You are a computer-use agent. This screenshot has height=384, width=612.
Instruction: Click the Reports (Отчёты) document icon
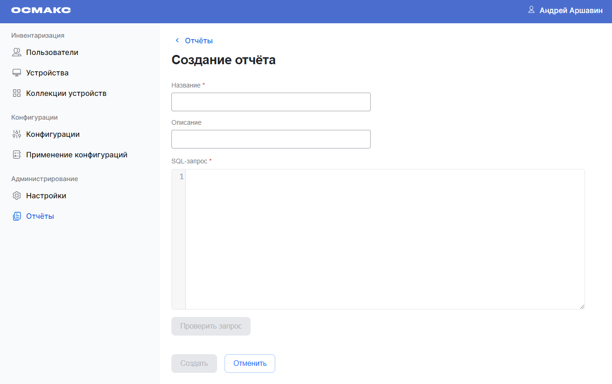[17, 216]
